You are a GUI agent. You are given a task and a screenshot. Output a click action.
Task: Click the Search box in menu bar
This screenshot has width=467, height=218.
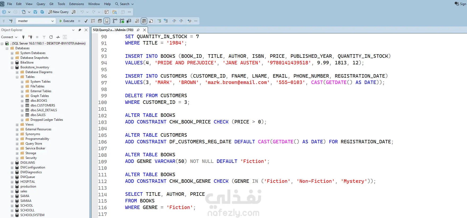[x=124, y=4]
